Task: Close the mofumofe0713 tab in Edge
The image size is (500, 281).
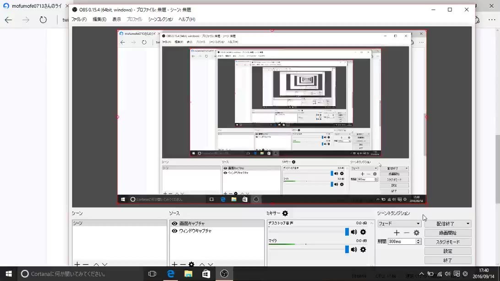Action: point(67,6)
